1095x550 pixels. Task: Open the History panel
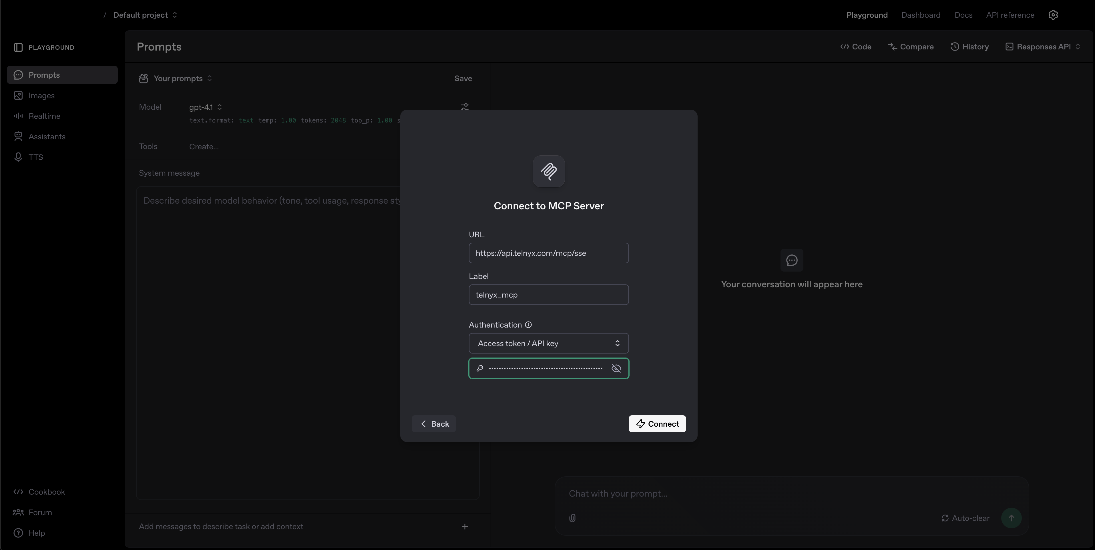[969, 47]
